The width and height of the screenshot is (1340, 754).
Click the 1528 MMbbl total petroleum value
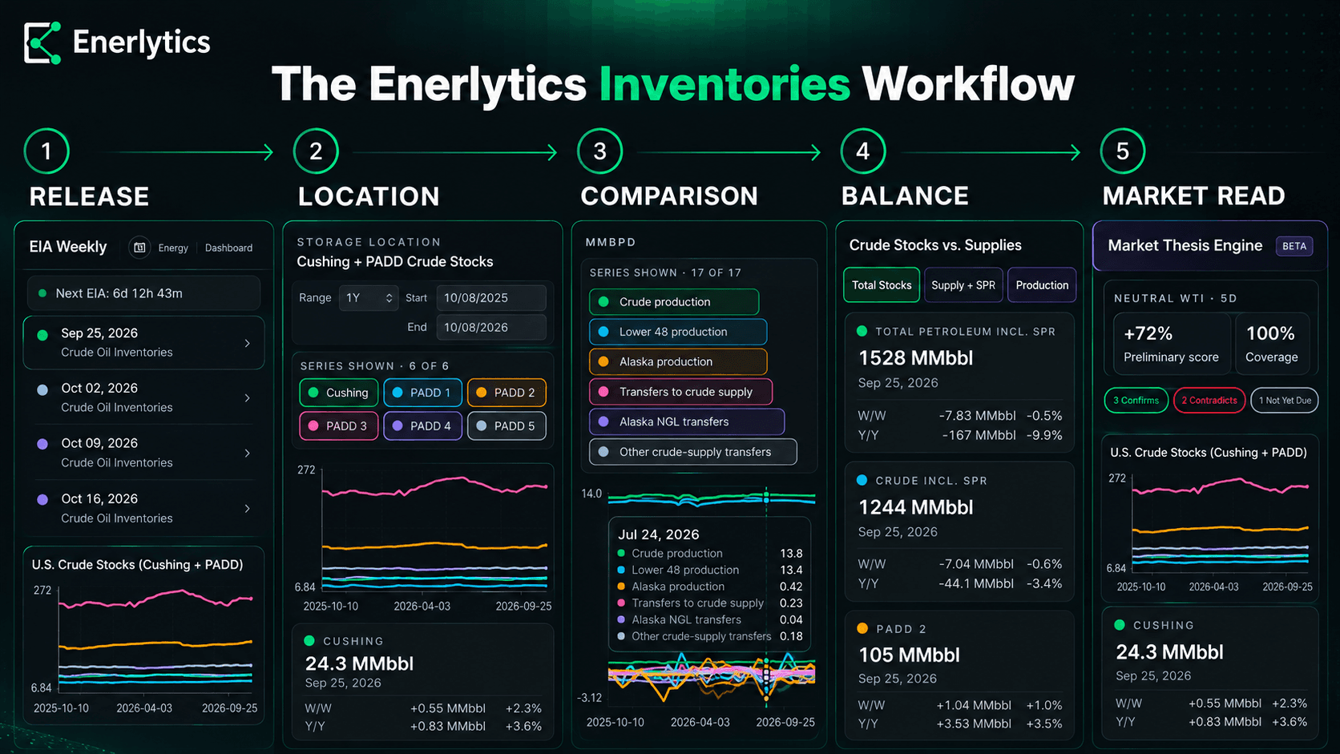915,358
